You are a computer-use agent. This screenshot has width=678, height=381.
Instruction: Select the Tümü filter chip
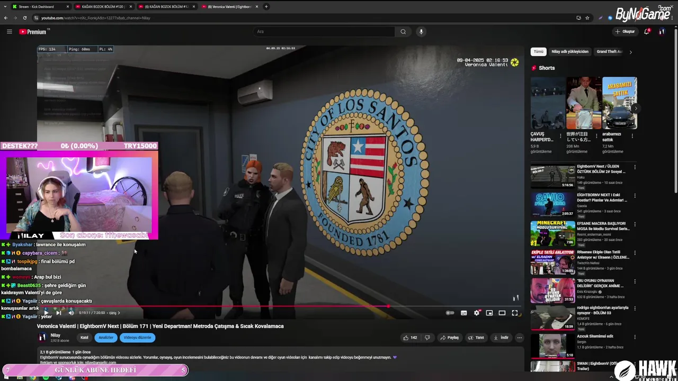[539, 52]
